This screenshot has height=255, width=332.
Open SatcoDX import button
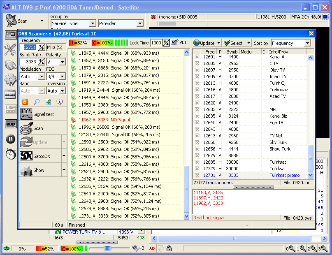(40, 156)
